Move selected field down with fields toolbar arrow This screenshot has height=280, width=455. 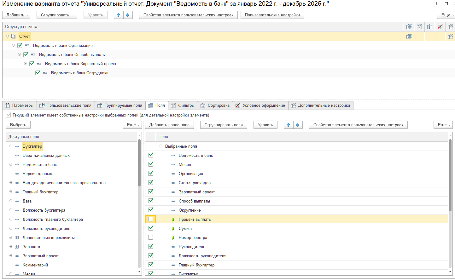click(297, 125)
